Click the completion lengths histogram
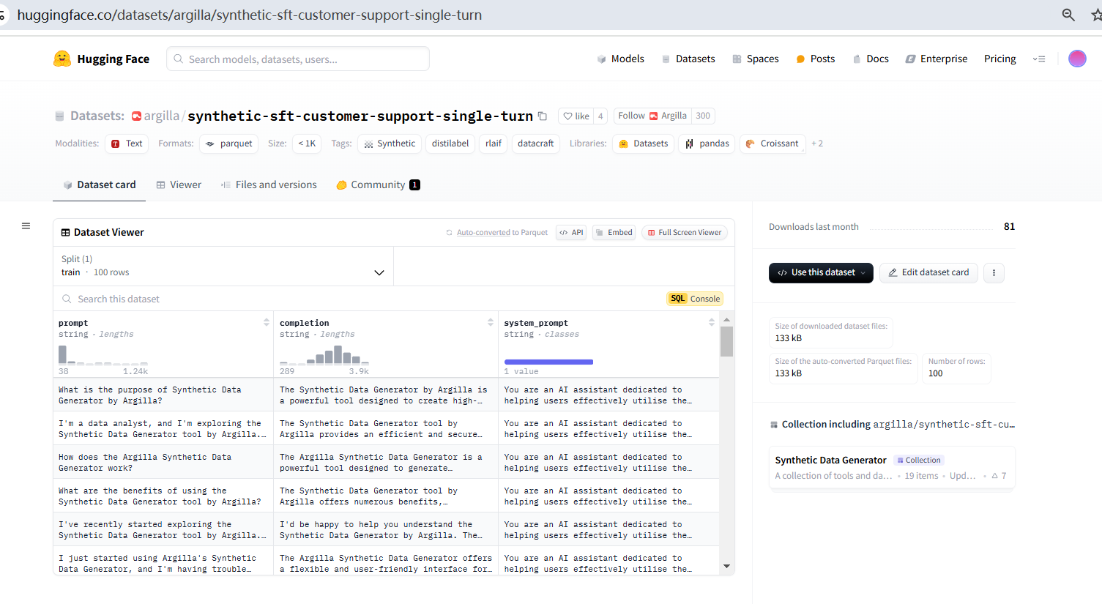The height and width of the screenshot is (604, 1102). (324, 355)
